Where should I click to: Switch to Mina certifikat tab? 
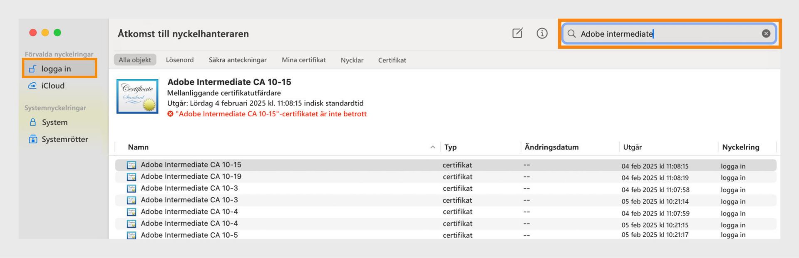coord(304,60)
